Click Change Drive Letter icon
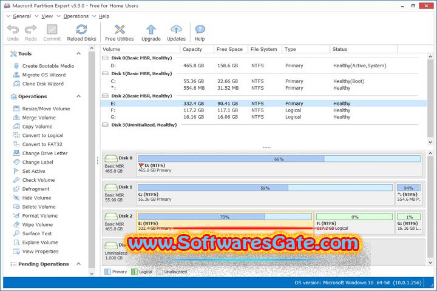 [x=16, y=153]
